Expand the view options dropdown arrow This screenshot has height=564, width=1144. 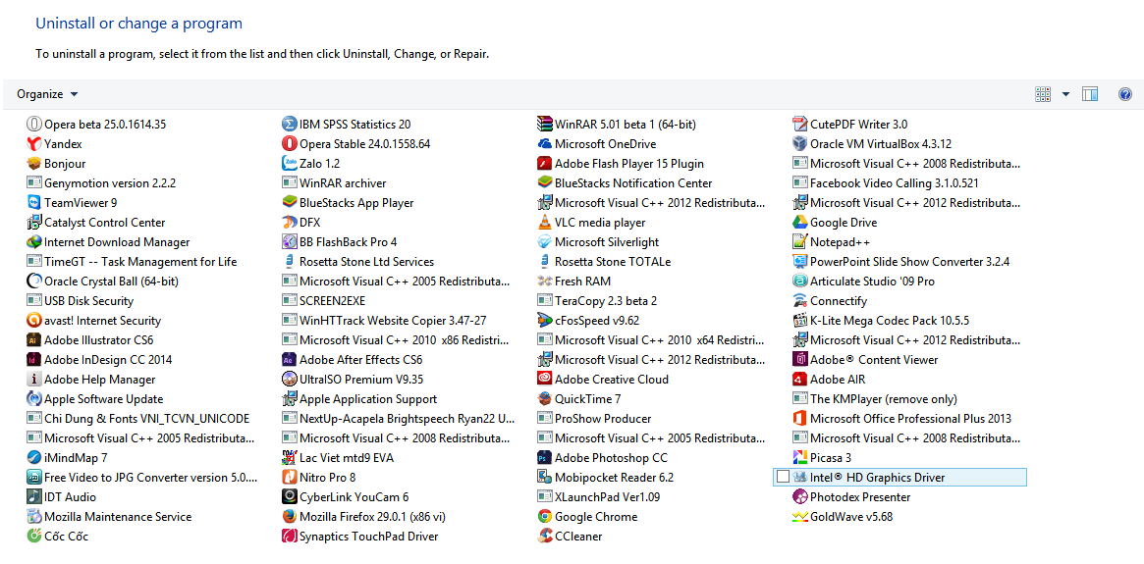[1065, 95]
